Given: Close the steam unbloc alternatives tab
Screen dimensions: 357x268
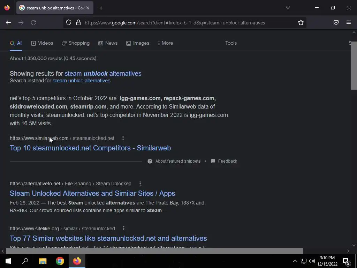Looking at the screenshot, I should (88, 8).
